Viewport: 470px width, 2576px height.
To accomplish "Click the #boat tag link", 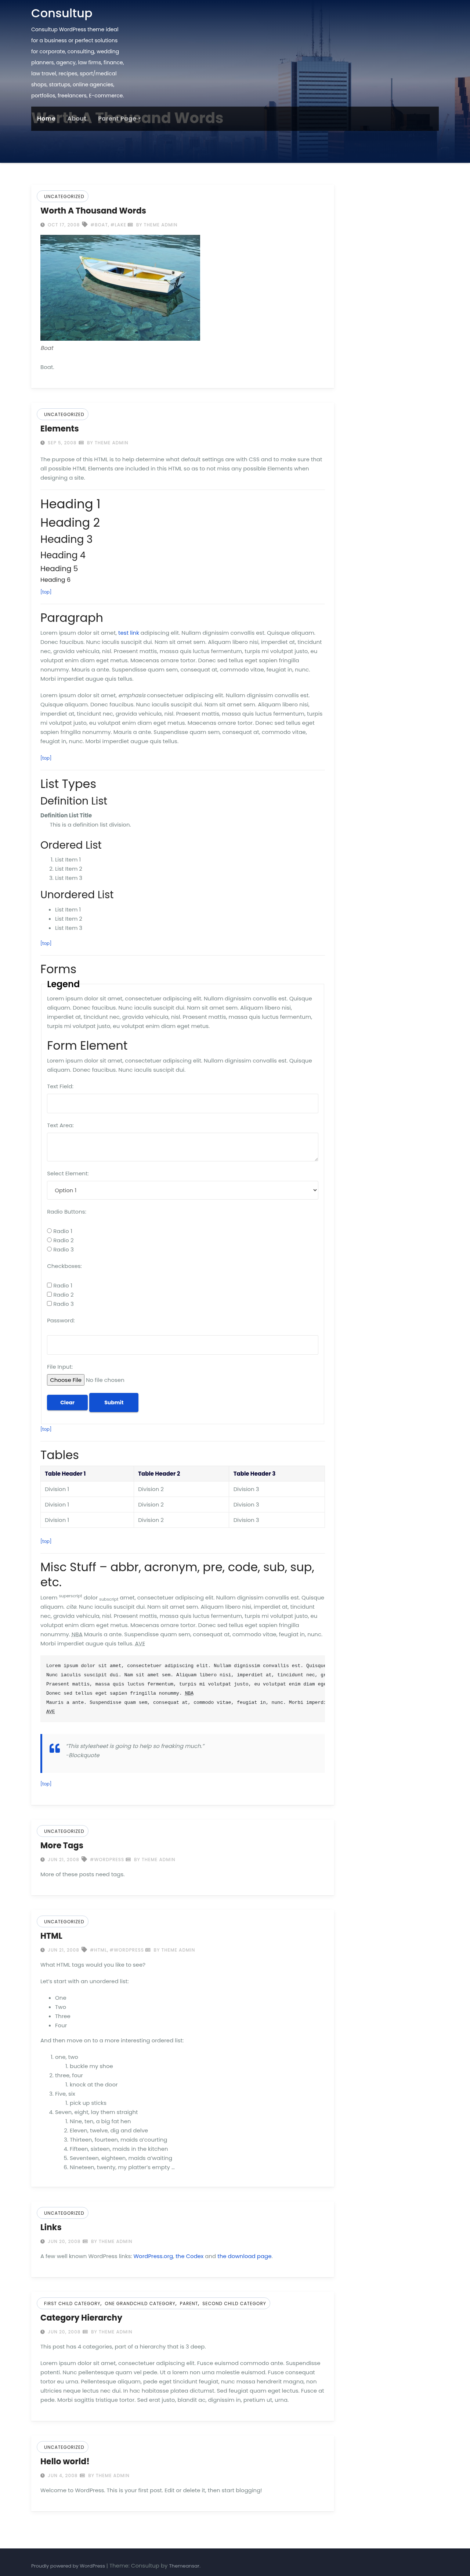I will coord(99,225).
